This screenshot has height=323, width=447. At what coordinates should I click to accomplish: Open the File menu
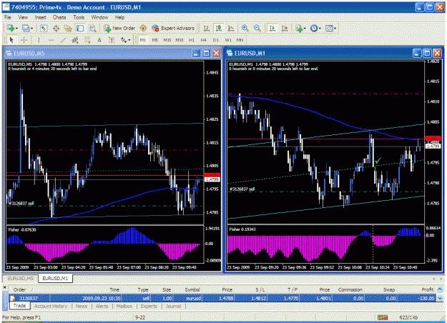(8, 17)
